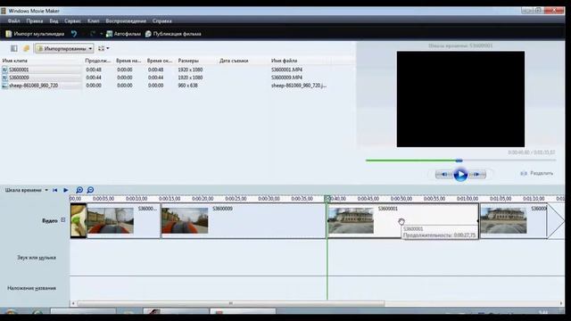
Task: Open the view mode dropdown icon
Action: (103, 48)
